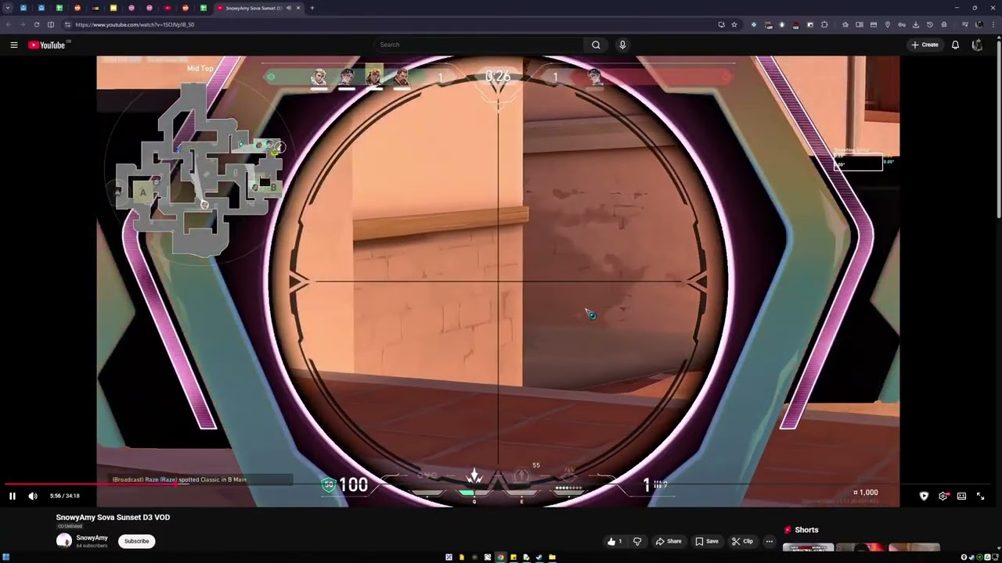Switch to theater mode
The image size is (1002, 563).
(961, 496)
